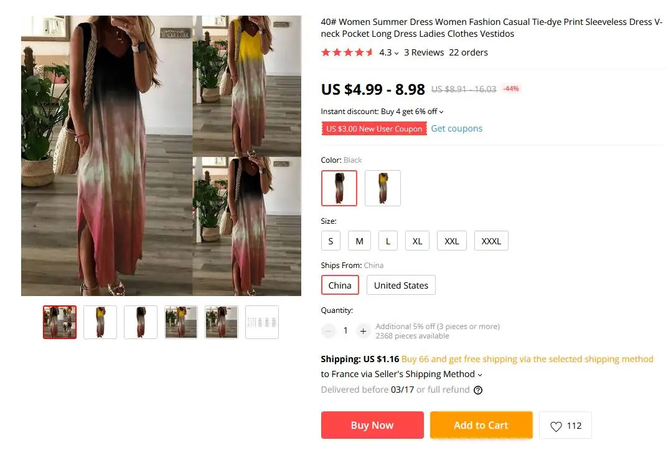Click the star rating icons
Image resolution: width=671 pixels, height=450 pixels.
pos(347,52)
